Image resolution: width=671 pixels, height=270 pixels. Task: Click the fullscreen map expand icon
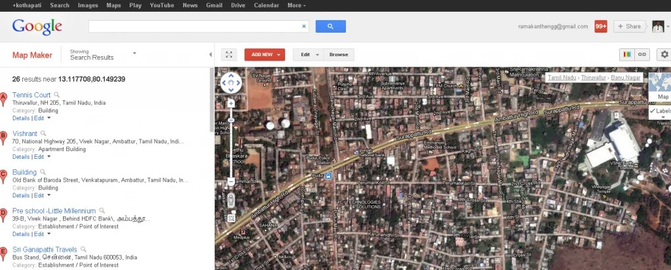point(229,55)
